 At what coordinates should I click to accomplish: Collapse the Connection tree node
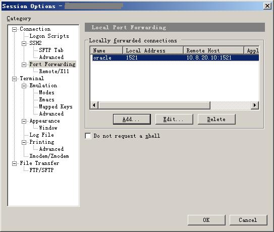click(x=14, y=29)
